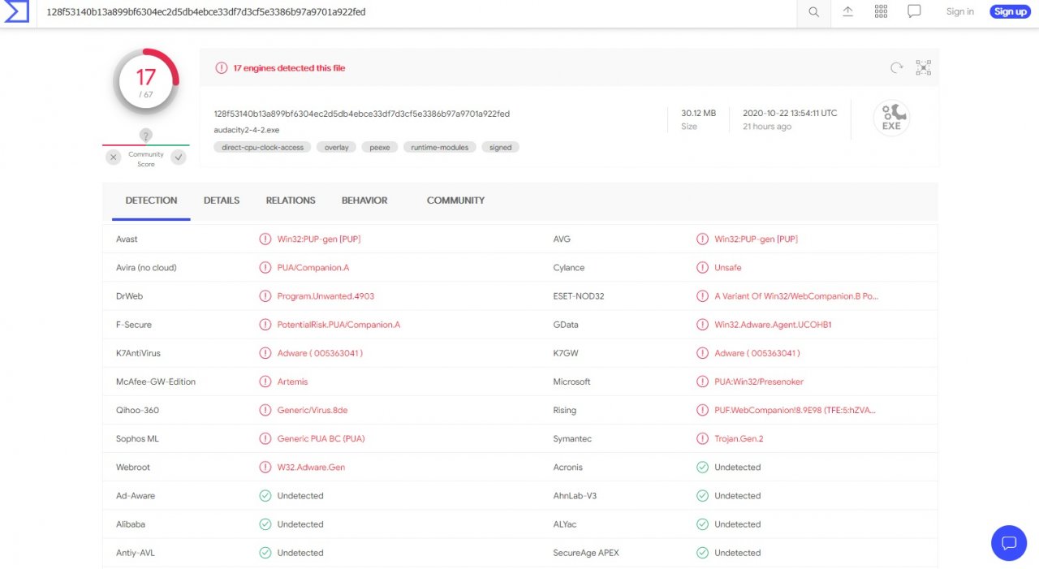Click the upload file icon
This screenshot has height=569, width=1039.
click(847, 11)
